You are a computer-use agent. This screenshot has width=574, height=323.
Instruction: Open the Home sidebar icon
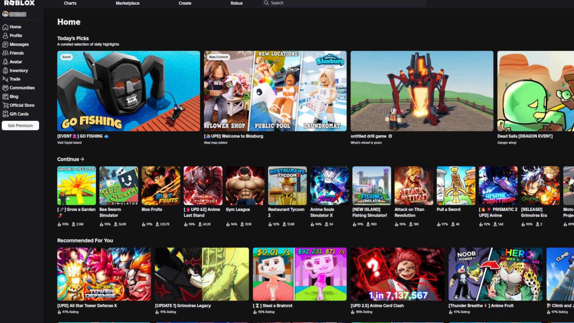click(x=6, y=26)
